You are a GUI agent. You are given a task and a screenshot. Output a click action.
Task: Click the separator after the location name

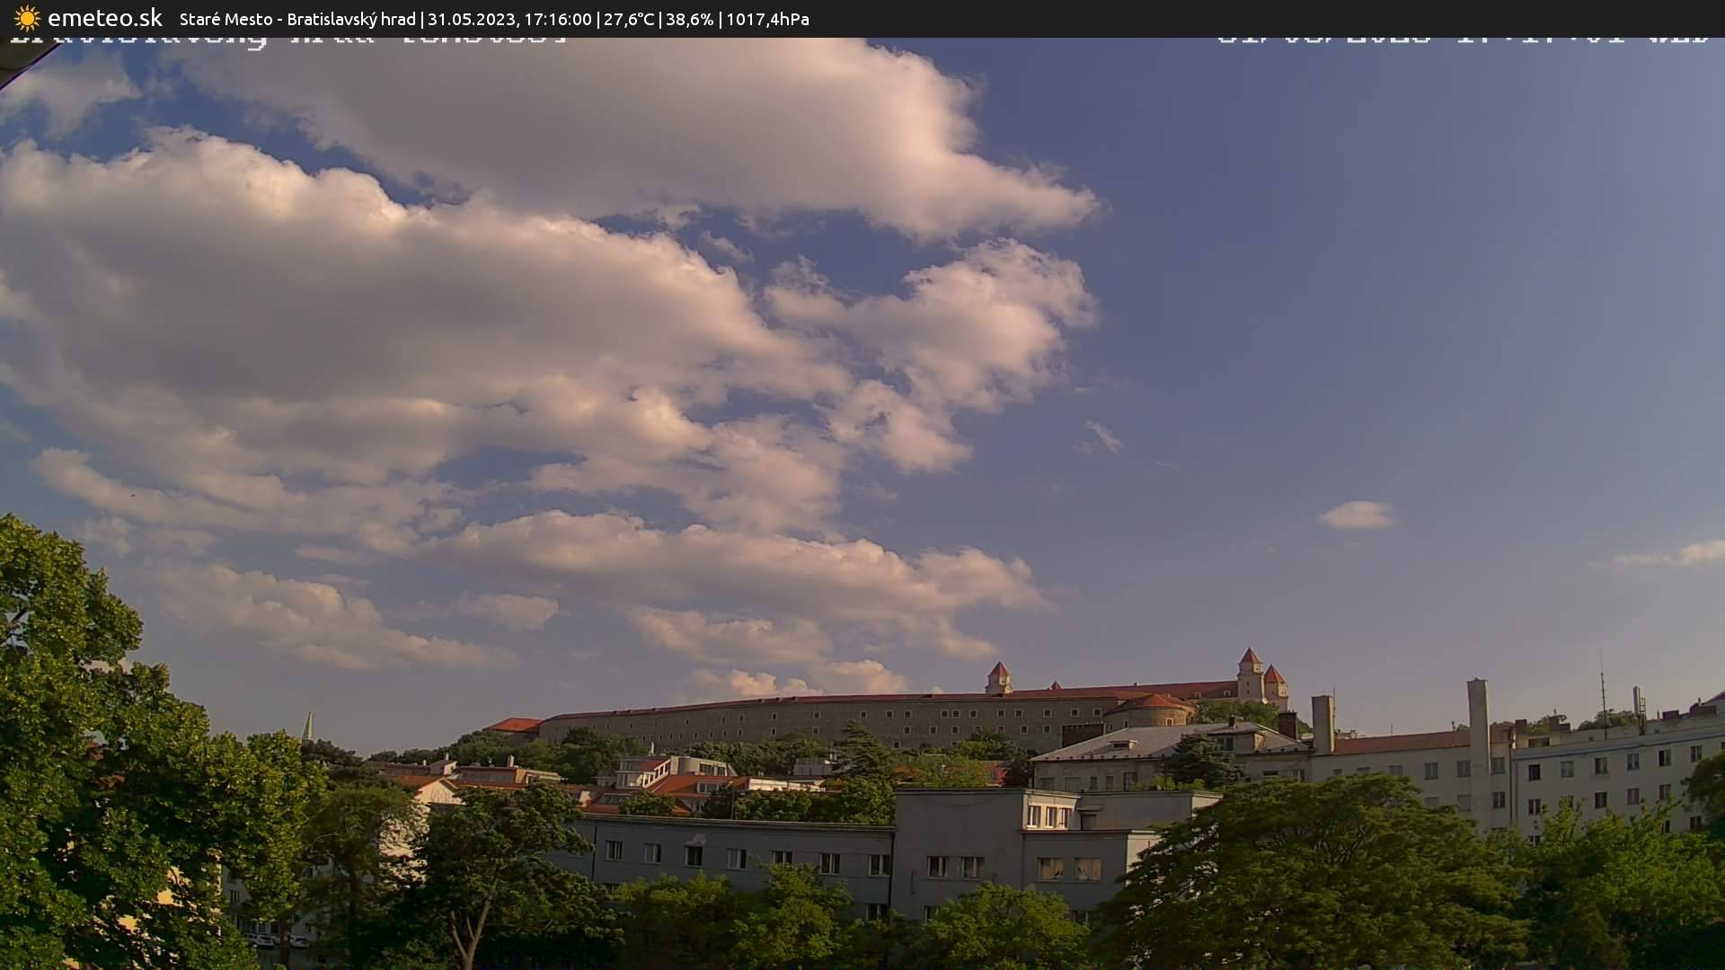click(x=421, y=19)
